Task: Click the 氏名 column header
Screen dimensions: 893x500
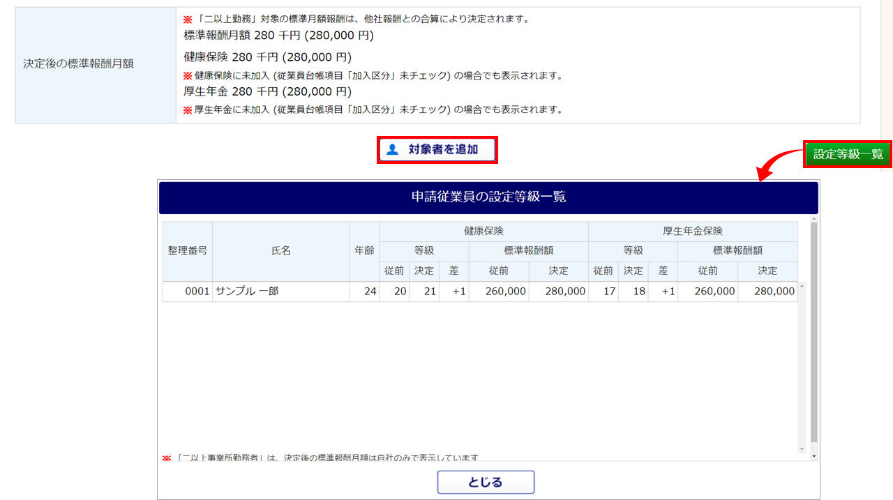Action: (280, 251)
